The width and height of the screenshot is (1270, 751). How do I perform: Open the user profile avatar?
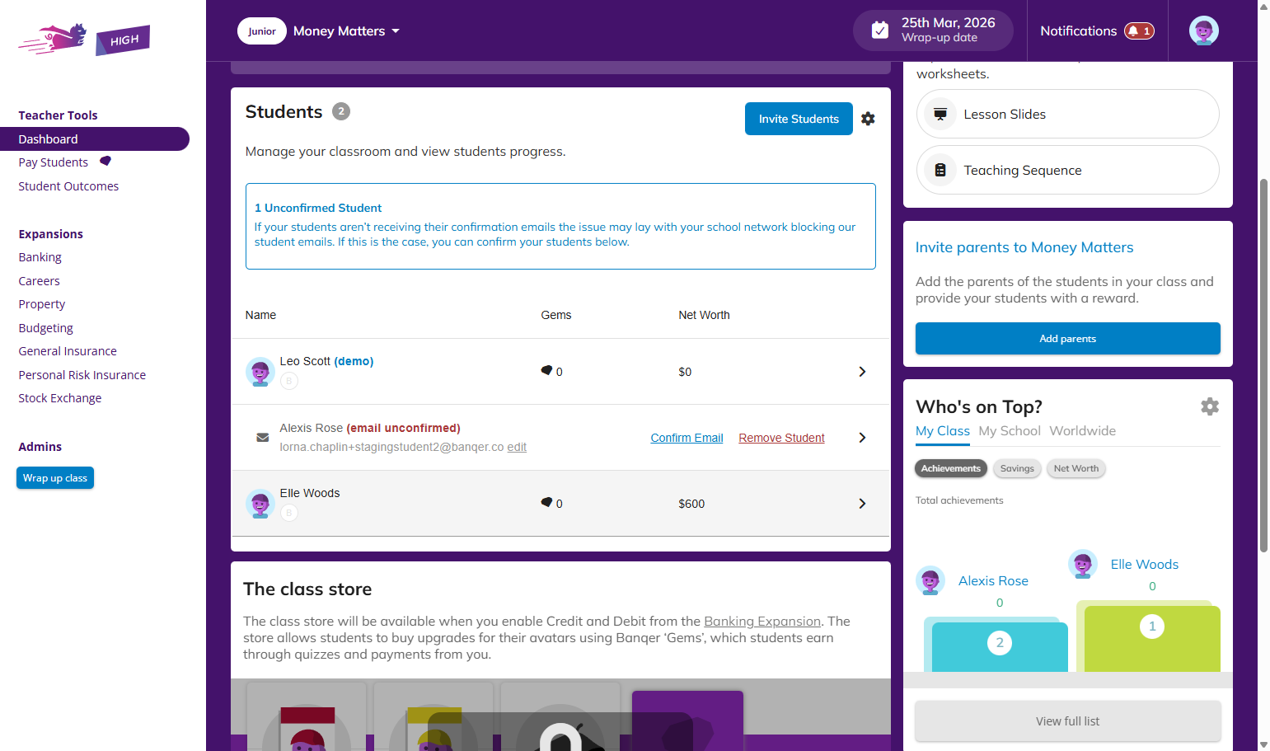coord(1204,31)
